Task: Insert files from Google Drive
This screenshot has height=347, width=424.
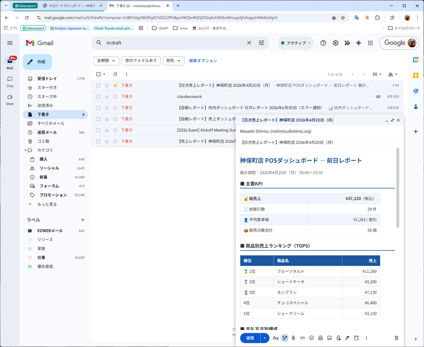Action: 320,338
